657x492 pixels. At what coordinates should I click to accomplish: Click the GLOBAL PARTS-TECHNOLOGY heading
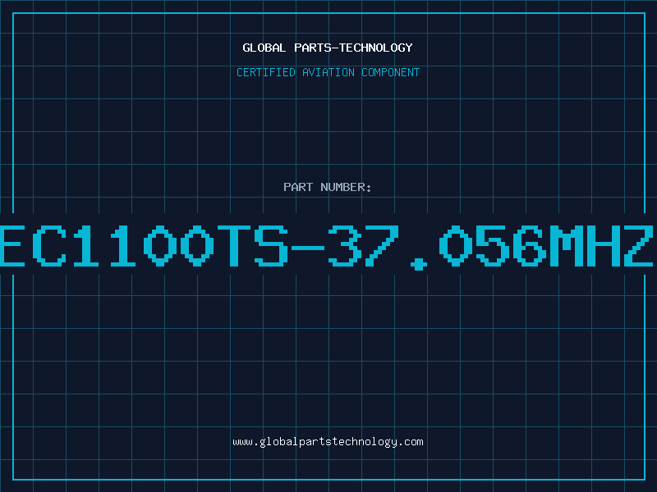click(x=328, y=48)
